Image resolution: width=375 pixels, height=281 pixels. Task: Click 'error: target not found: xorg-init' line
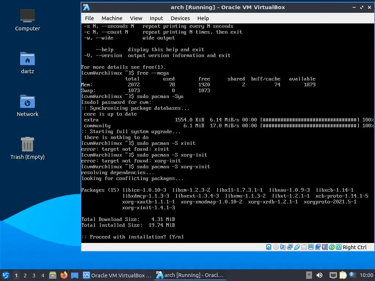[x=131, y=161]
